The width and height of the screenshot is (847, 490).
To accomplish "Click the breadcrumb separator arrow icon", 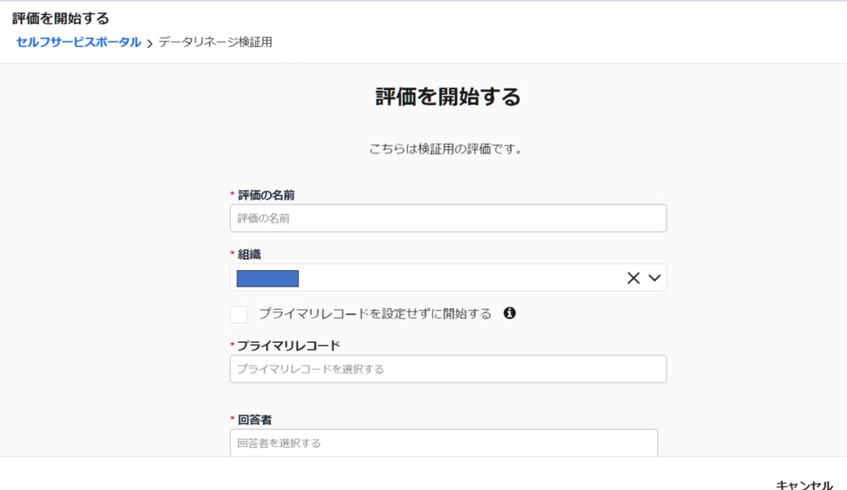I will pyautogui.click(x=150, y=44).
